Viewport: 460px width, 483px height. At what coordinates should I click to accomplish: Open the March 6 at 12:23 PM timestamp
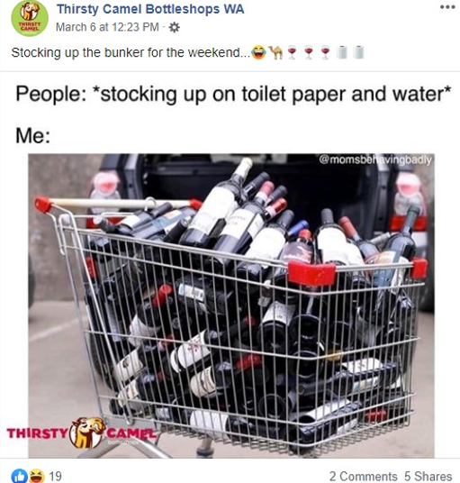click(107, 27)
